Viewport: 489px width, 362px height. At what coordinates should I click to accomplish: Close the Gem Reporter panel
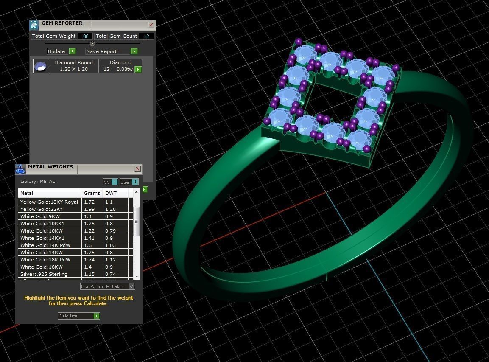click(x=151, y=25)
